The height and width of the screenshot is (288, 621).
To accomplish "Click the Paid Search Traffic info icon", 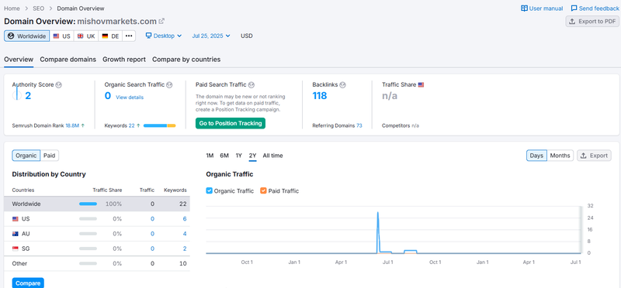I will point(251,84).
